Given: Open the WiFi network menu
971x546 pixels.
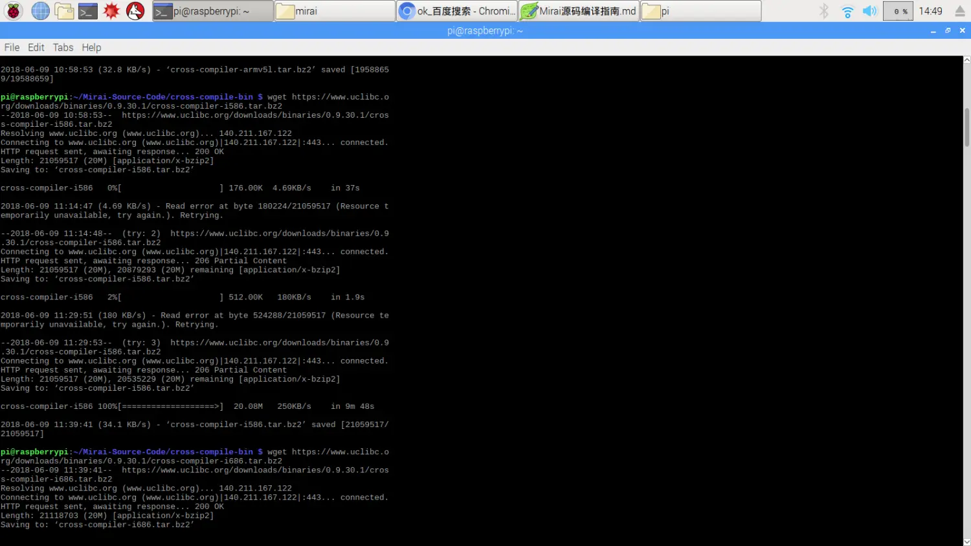Looking at the screenshot, I should pos(847,11).
